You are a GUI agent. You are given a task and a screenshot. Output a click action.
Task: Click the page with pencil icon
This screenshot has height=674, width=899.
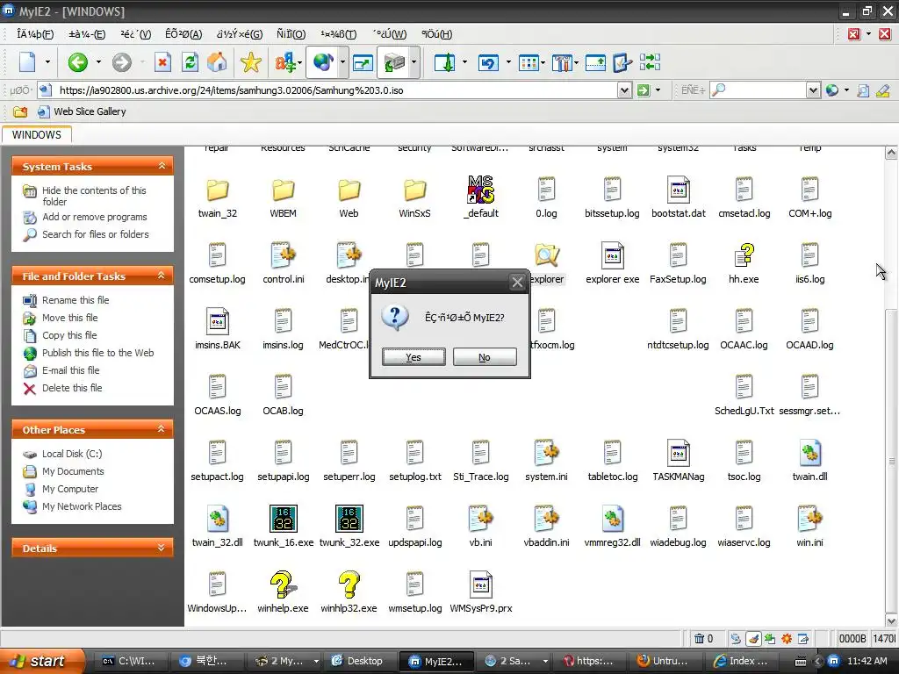[x=622, y=62]
